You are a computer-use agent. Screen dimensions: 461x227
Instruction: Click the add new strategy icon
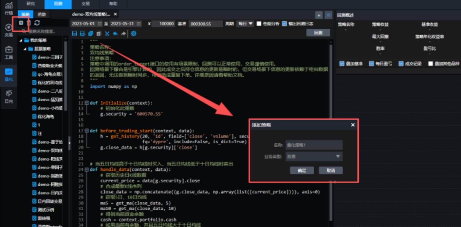click(21, 23)
